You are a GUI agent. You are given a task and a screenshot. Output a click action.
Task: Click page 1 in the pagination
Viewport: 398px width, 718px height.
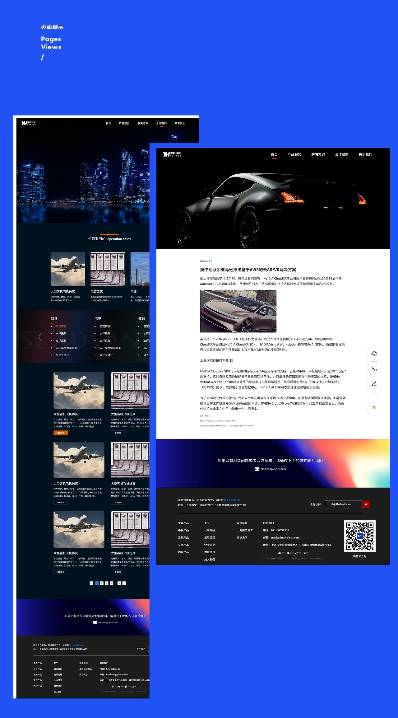point(97,583)
